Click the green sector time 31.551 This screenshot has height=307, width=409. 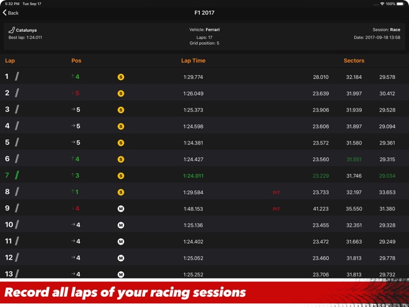354,159
